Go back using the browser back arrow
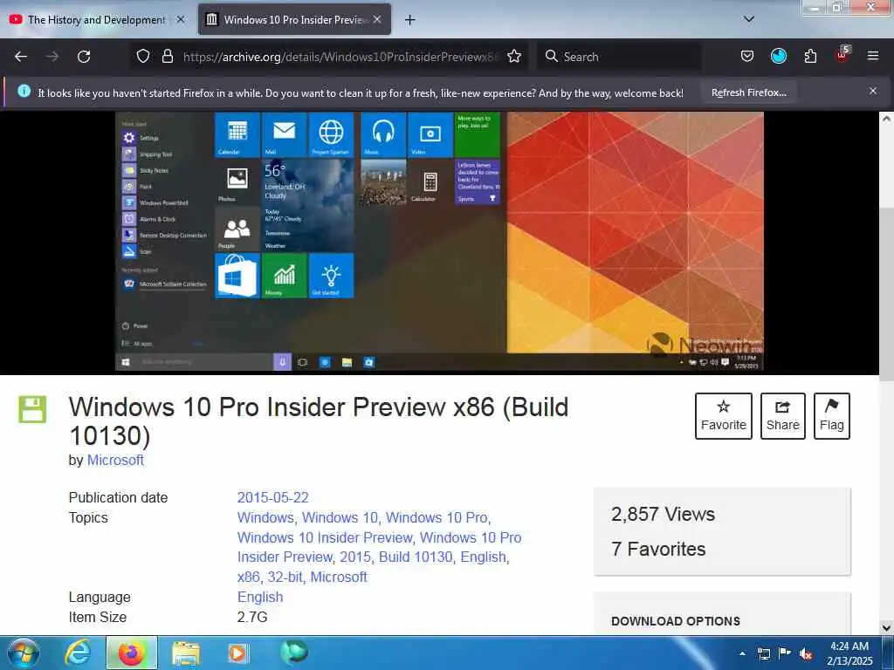 tap(21, 57)
